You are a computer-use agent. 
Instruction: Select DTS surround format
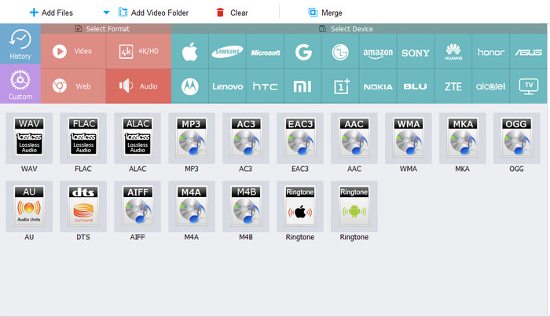[83, 206]
